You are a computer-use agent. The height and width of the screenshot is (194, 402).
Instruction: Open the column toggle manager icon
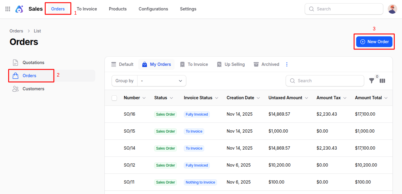coord(382,81)
